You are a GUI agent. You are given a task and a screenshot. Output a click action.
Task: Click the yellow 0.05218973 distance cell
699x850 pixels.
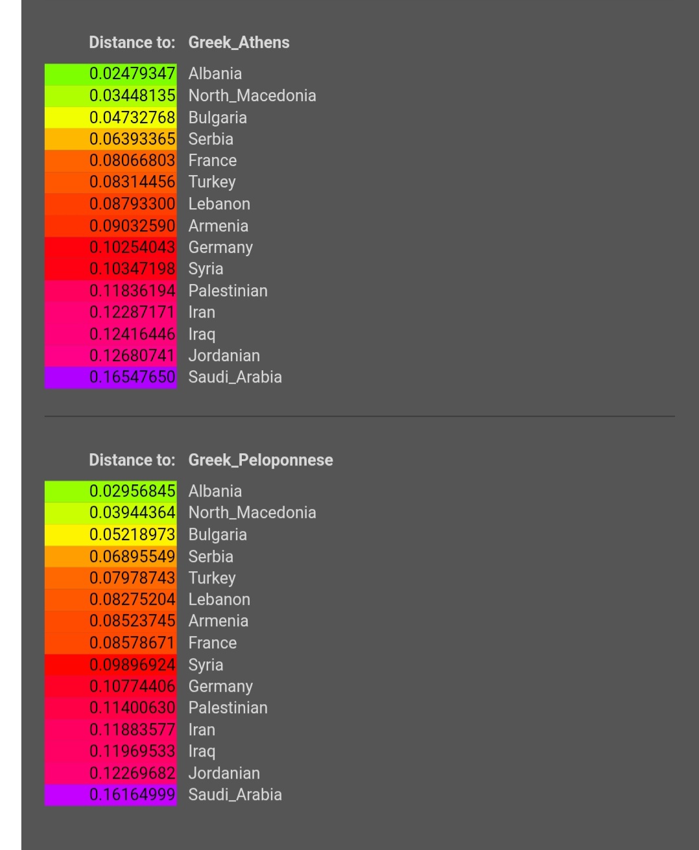point(111,535)
